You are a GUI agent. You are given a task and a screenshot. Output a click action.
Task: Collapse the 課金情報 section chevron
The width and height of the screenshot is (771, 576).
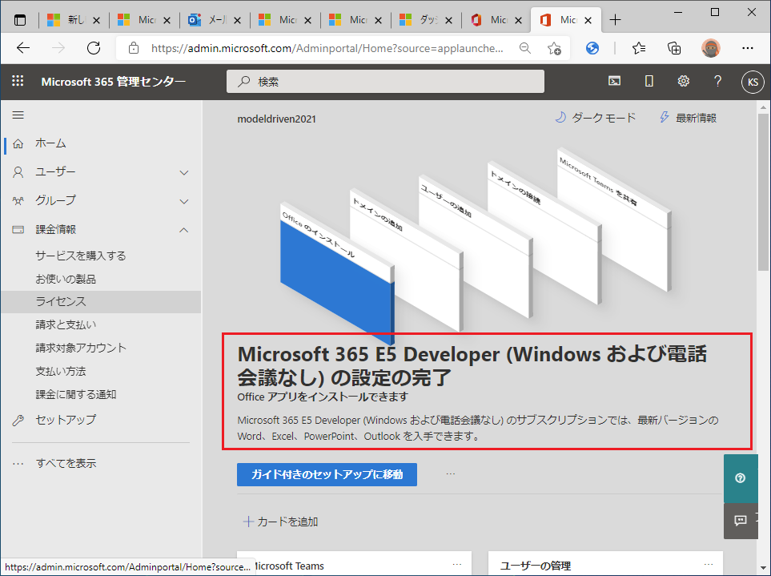184,230
